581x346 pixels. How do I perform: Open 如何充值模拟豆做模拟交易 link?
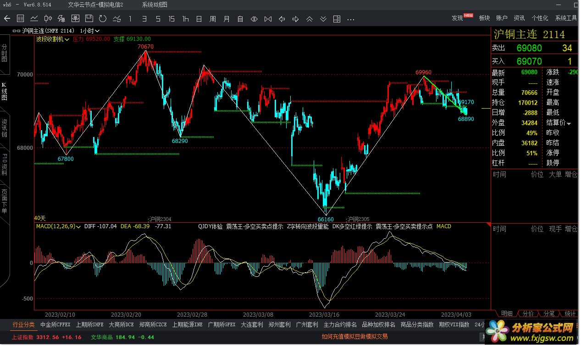(354, 337)
